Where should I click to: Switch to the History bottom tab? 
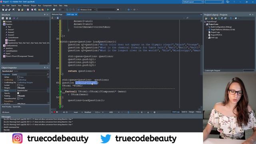[199, 112]
